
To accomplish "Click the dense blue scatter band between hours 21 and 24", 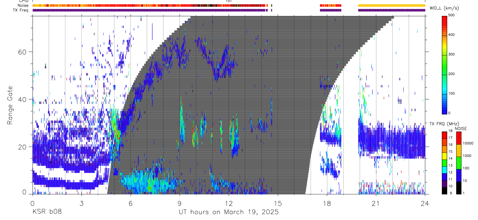I will tap(401, 142).
